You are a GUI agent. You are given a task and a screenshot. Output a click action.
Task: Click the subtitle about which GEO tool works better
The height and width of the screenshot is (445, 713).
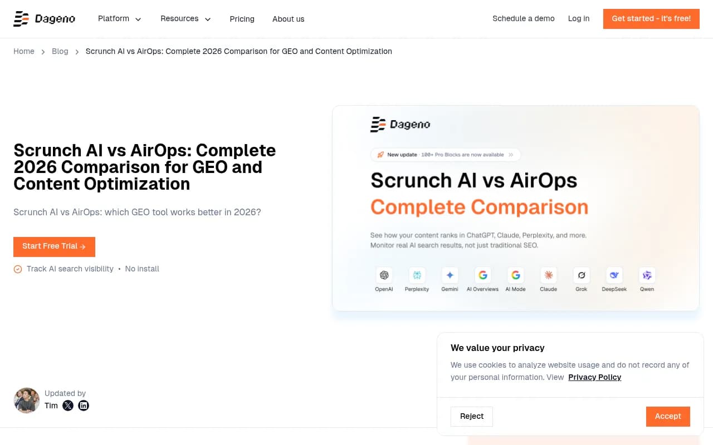point(137,212)
